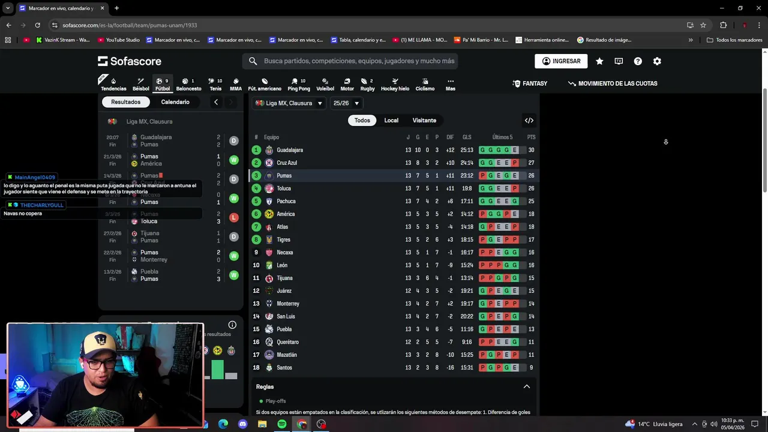The width and height of the screenshot is (768, 432).
Task: Open MOVIMIENTO DE LAS CUOTAS
Action: coord(613,83)
